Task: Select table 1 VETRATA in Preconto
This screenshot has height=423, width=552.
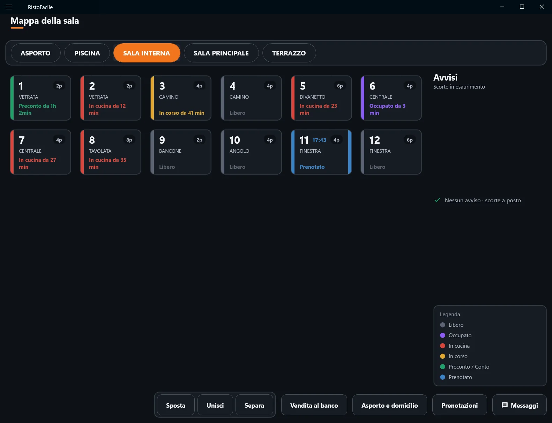Action: [x=40, y=98]
